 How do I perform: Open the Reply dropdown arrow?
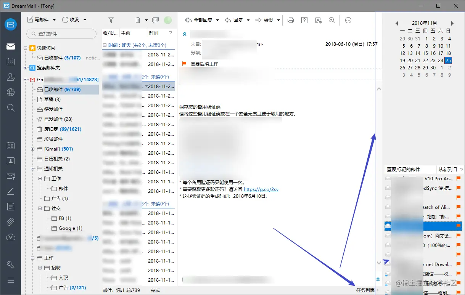248,20
